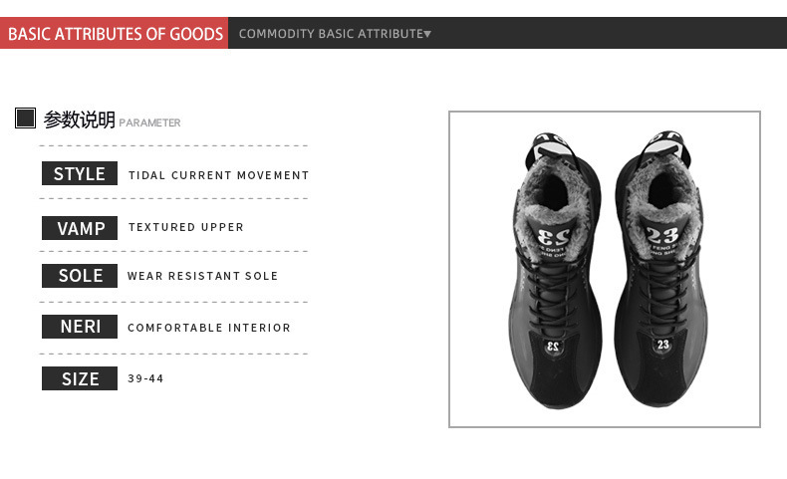
Task: Click the COMFORTABLE INTERIOR text
Action: click(x=209, y=328)
